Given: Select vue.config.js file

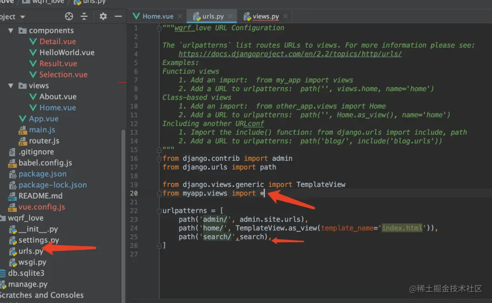Looking at the screenshot, I should tap(42, 207).
